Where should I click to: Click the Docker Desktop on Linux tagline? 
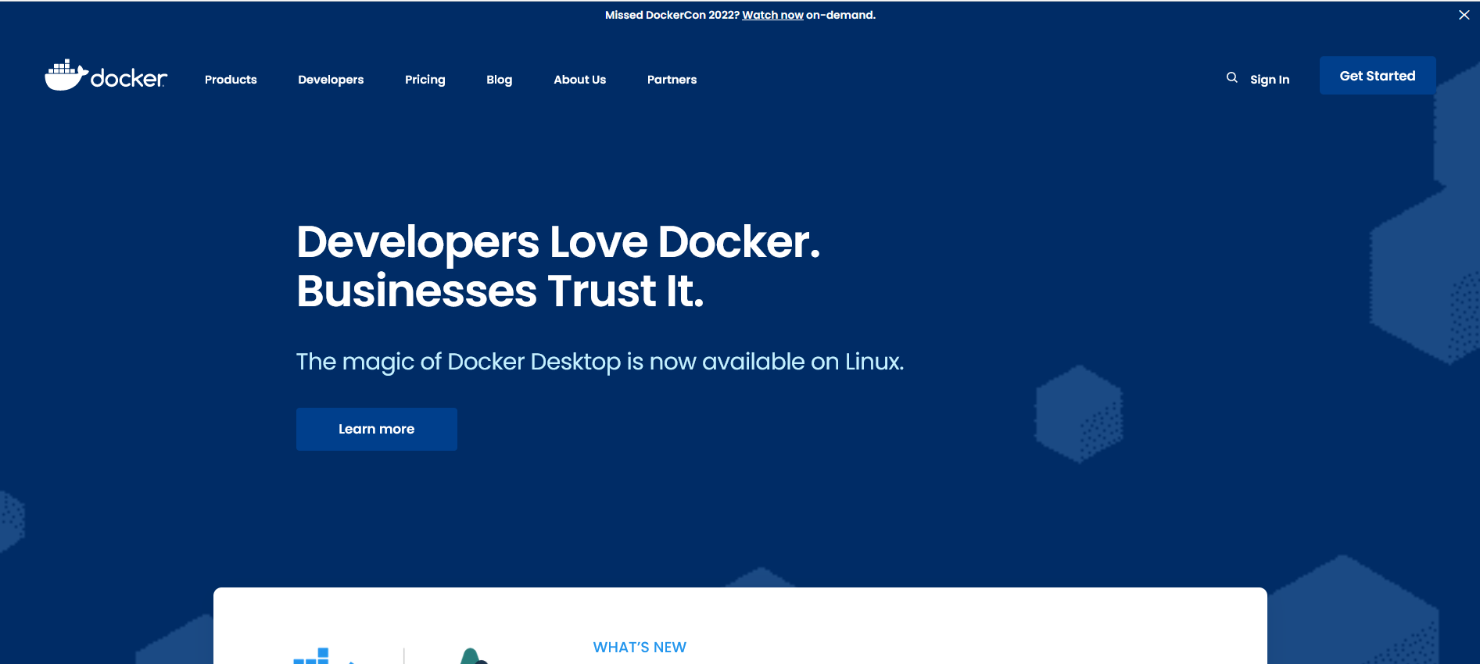point(600,362)
